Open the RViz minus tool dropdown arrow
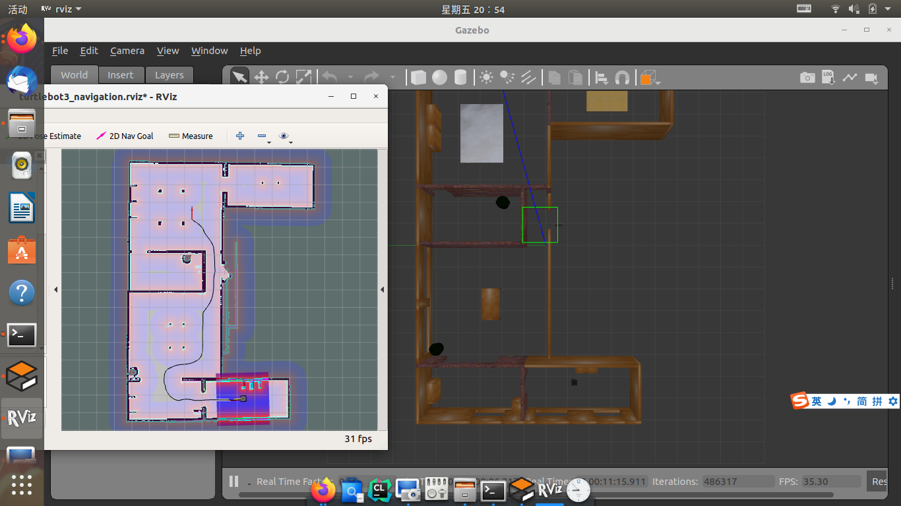Image resolution: width=901 pixels, height=506 pixels. coord(269,141)
